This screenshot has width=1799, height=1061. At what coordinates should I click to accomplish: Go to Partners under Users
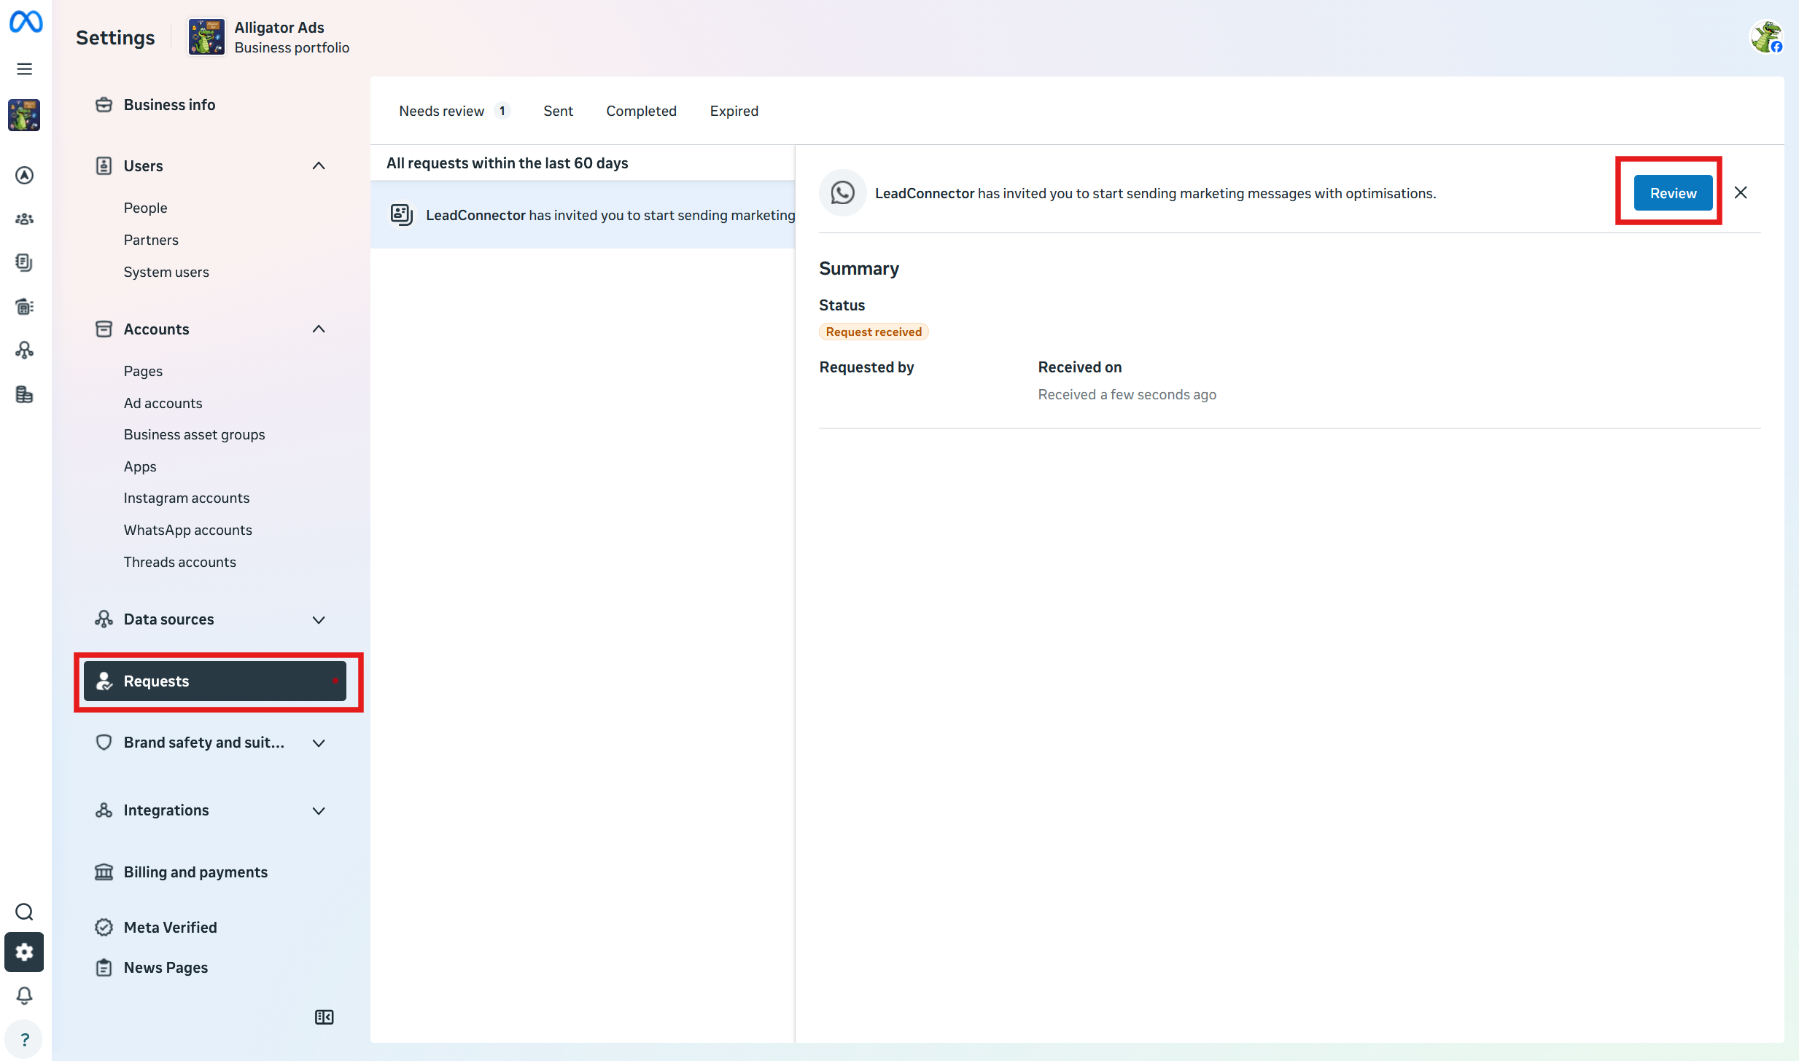click(151, 240)
